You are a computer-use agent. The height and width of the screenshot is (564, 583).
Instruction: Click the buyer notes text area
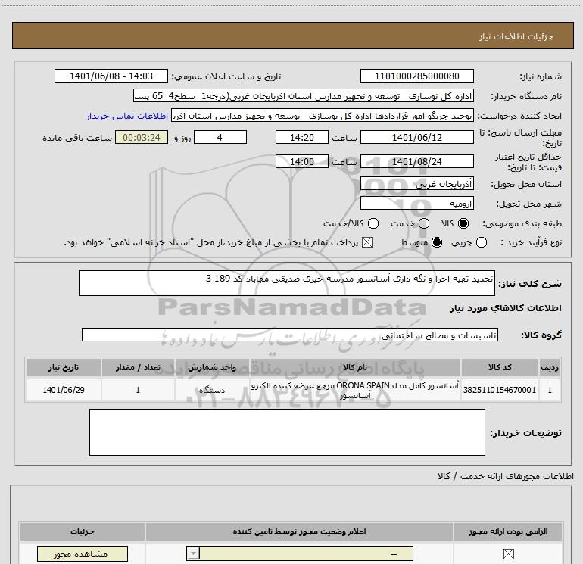(287, 432)
